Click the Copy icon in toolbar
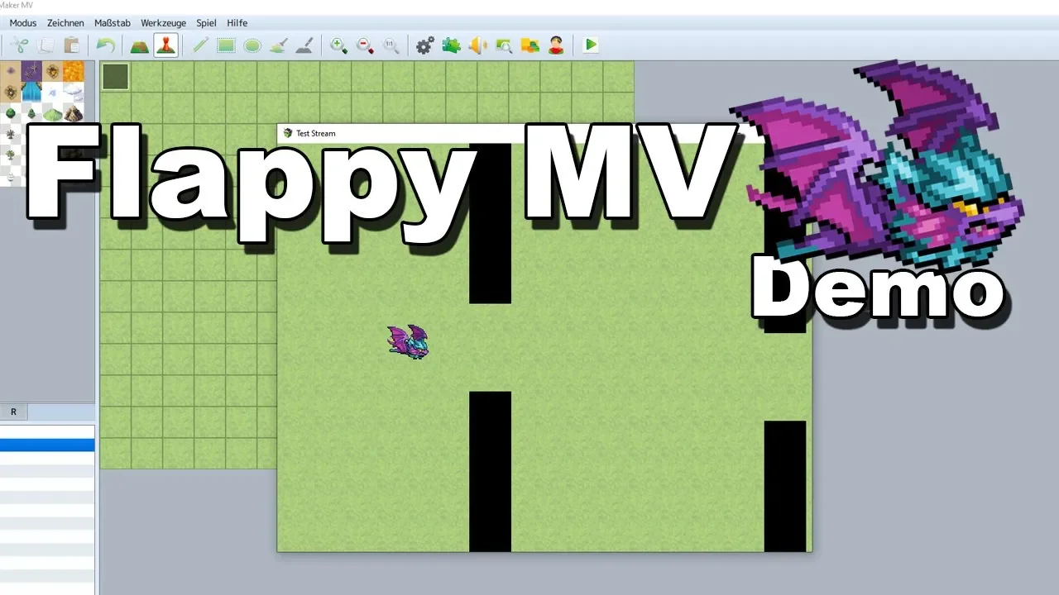 coord(46,45)
